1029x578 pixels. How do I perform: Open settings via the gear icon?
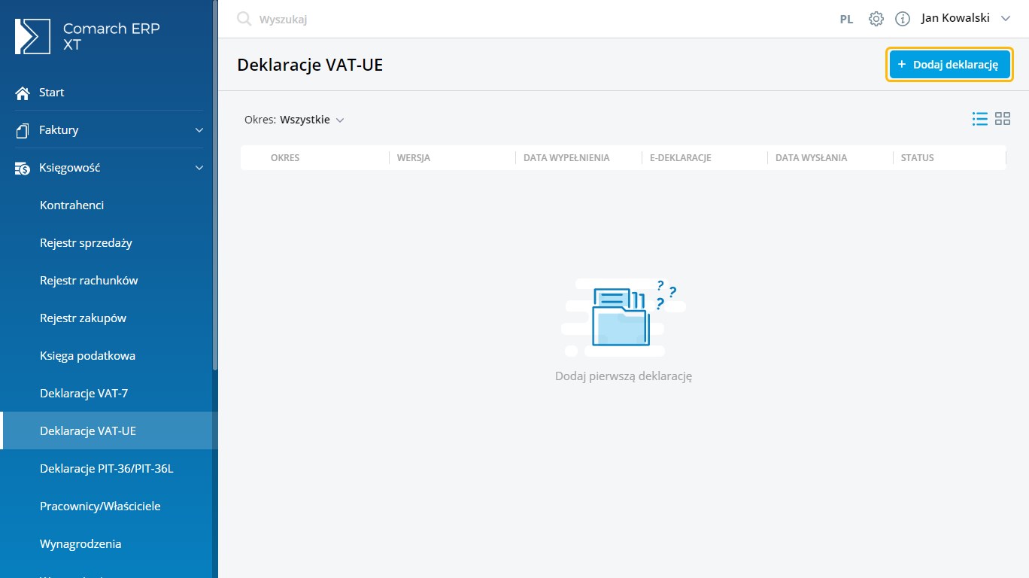(x=876, y=19)
